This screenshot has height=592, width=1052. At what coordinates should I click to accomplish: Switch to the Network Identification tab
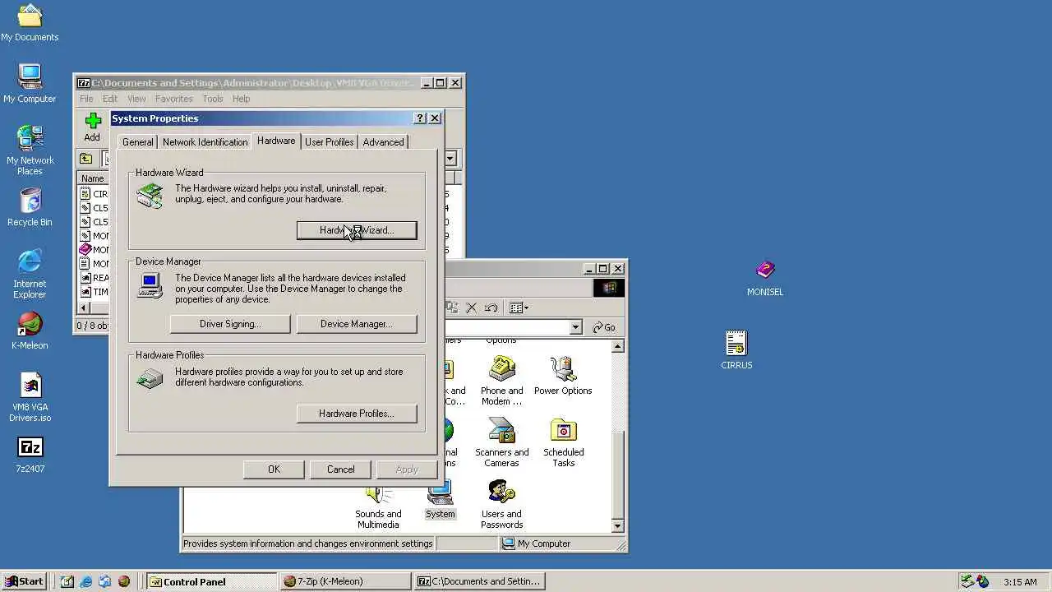[205, 142]
